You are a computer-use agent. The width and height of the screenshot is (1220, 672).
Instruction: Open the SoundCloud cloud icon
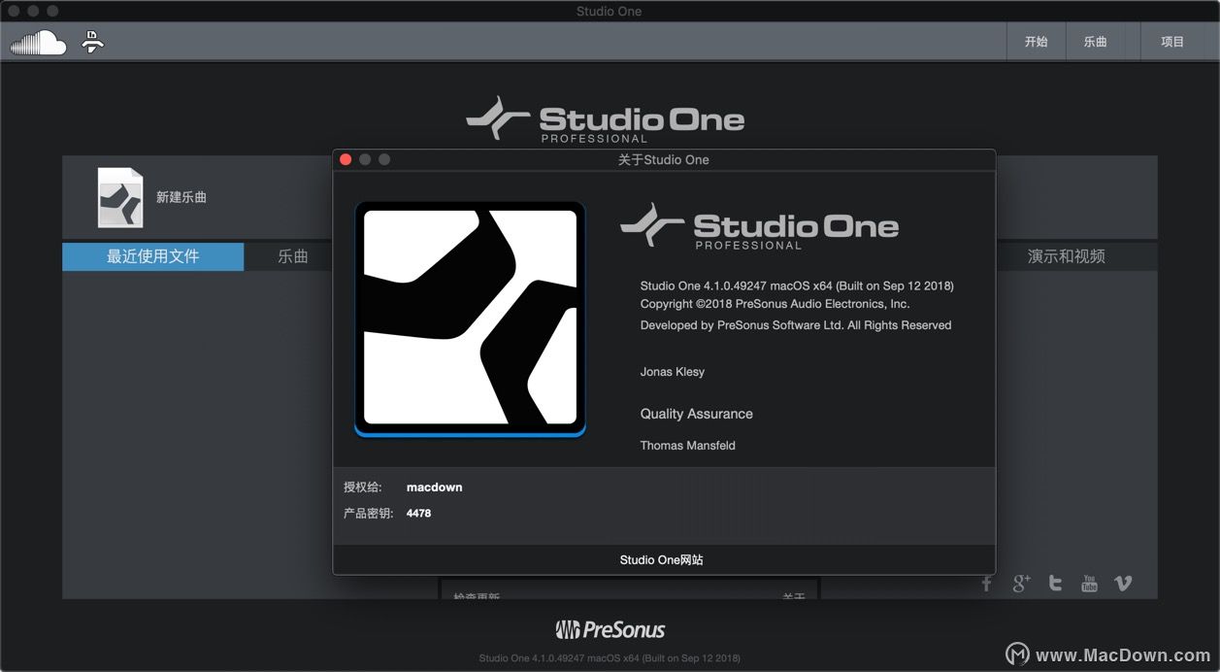(39, 43)
